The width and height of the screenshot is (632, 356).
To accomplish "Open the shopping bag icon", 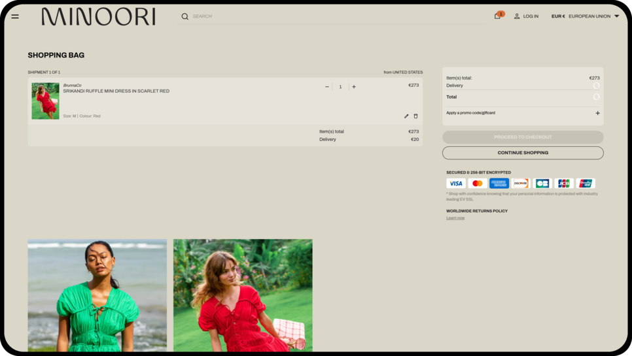I will click(498, 16).
